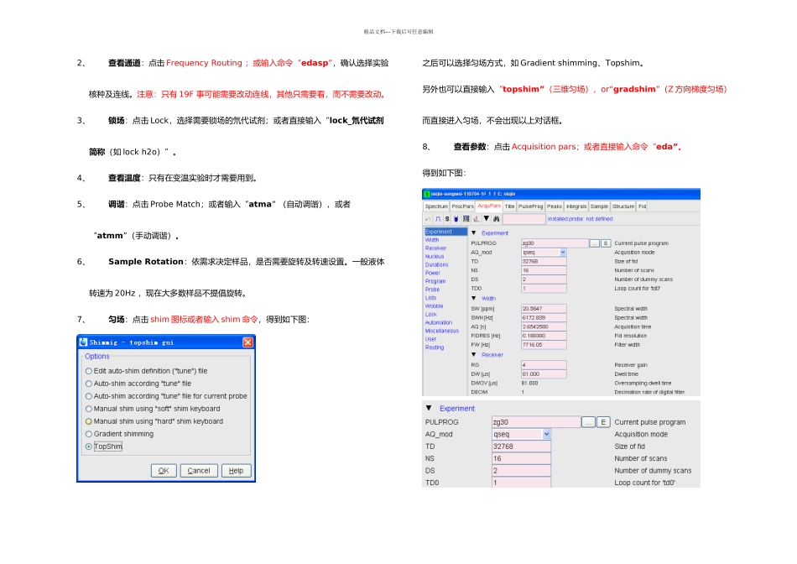
Task: Click the TD field showing 32768 in enlarged panel
Action: (x=521, y=446)
